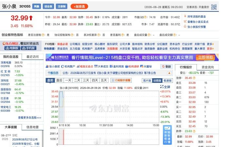Select 一天 chart tab

click(68, 80)
